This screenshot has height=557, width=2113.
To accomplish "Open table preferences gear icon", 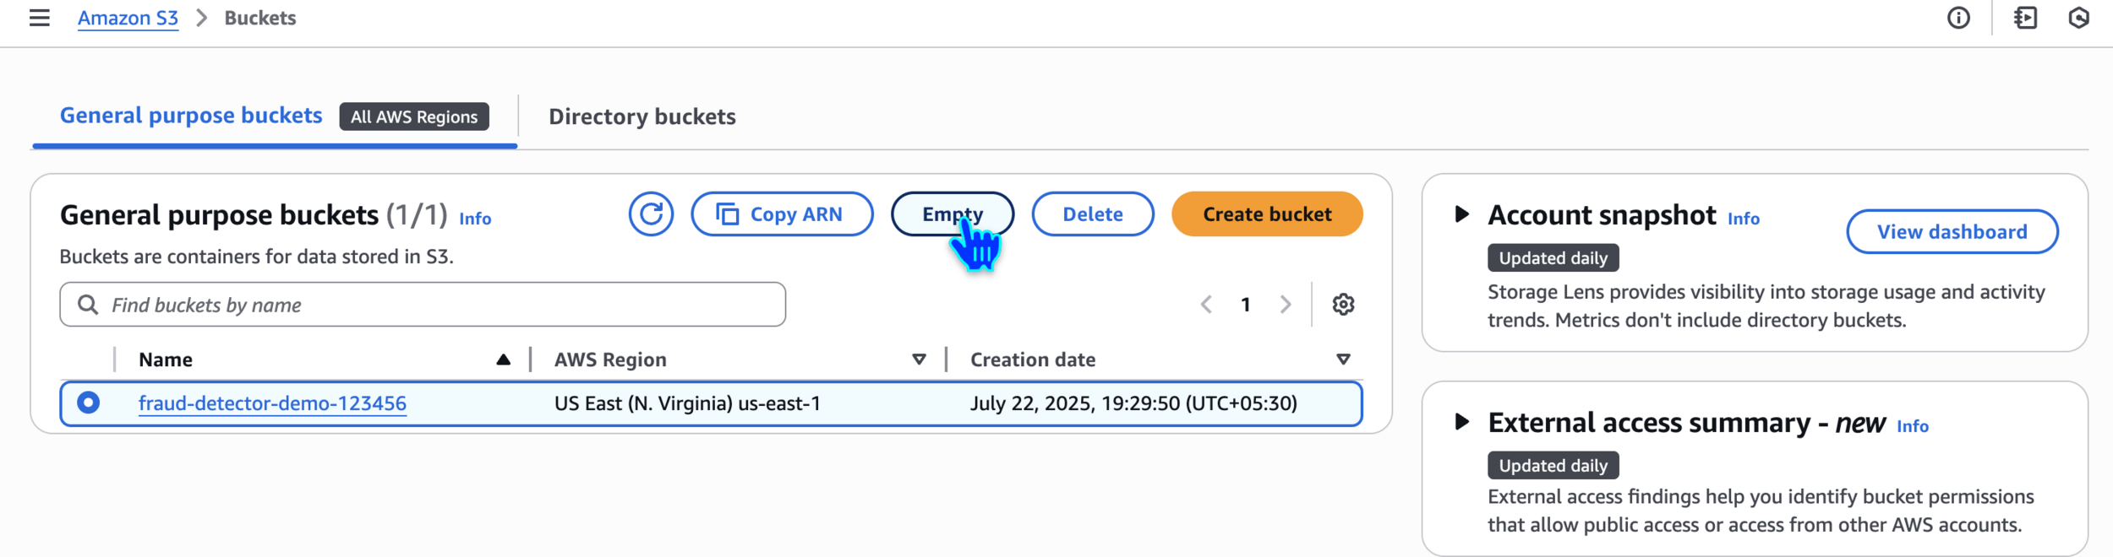I will pyautogui.click(x=1343, y=305).
